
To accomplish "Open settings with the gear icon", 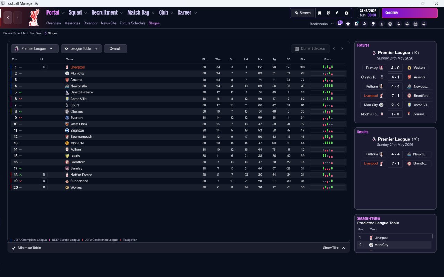I will [x=347, y=13].
